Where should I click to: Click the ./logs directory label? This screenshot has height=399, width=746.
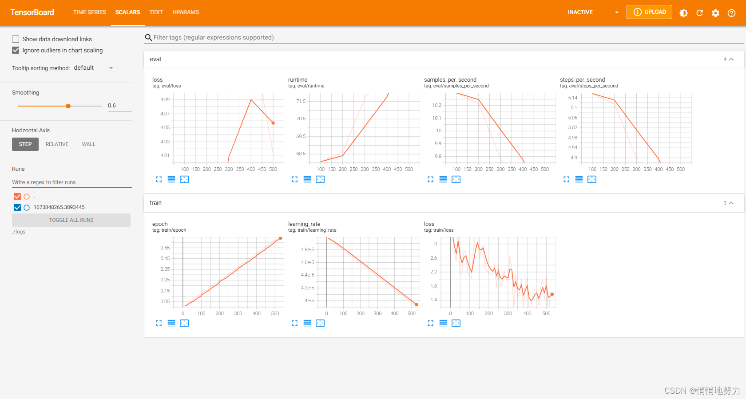pyautogui.click(x=19, y=232)
